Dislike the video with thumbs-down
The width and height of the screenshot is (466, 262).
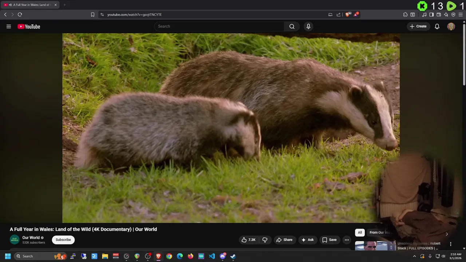[265, 240]
